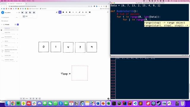Close the Bubble Sort browser tab

[23, 4]
